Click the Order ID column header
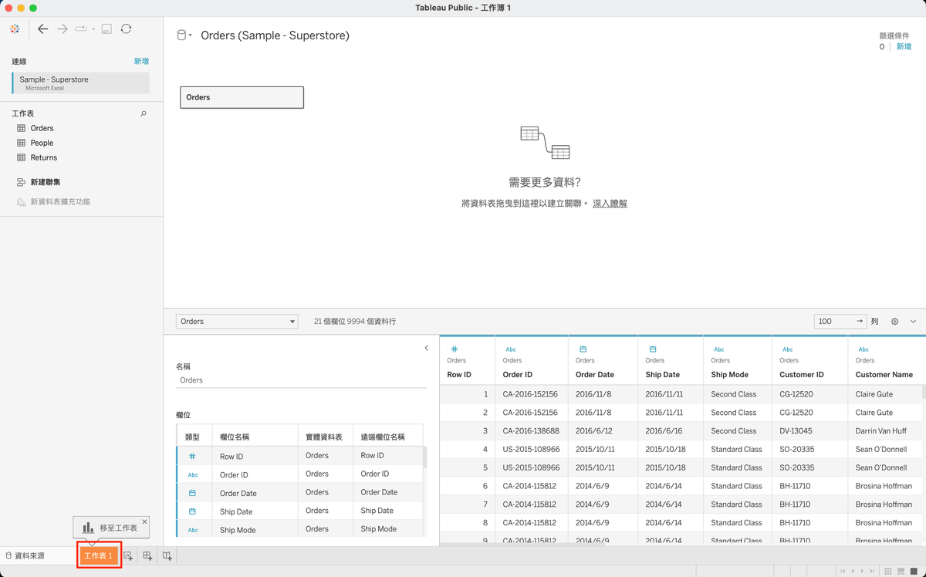Viewport: 926px width, 577px height. pyautogui.click(x=517, y=375)
